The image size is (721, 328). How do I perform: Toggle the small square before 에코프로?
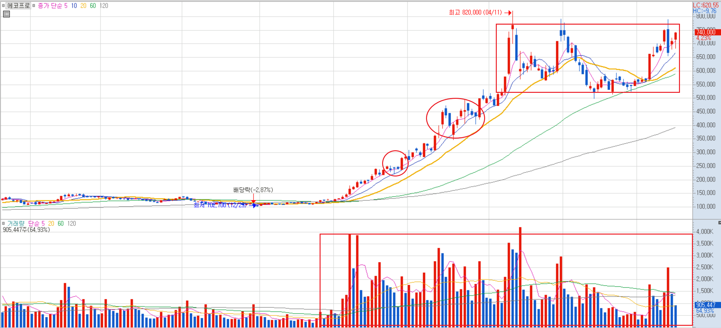(x=3, y=5)
